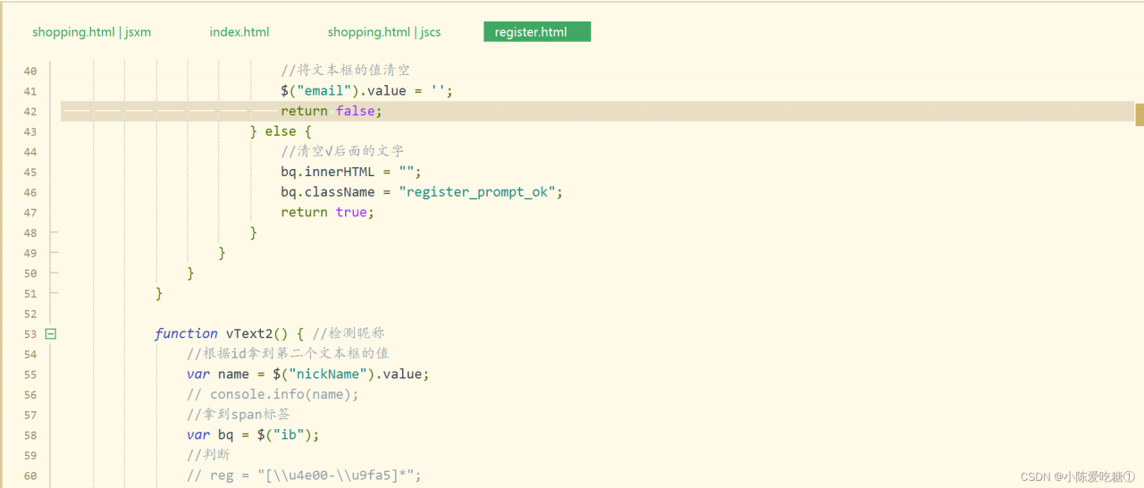
Task: Click the marker on the right scrollbar
Action: pyautogui.click(x=1140, y=114)
